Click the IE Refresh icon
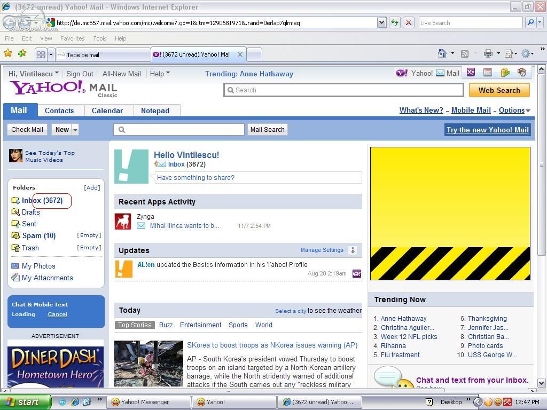The height and width of the screenshot is (410, 547). pyautogui.click(x=395, y=22)
